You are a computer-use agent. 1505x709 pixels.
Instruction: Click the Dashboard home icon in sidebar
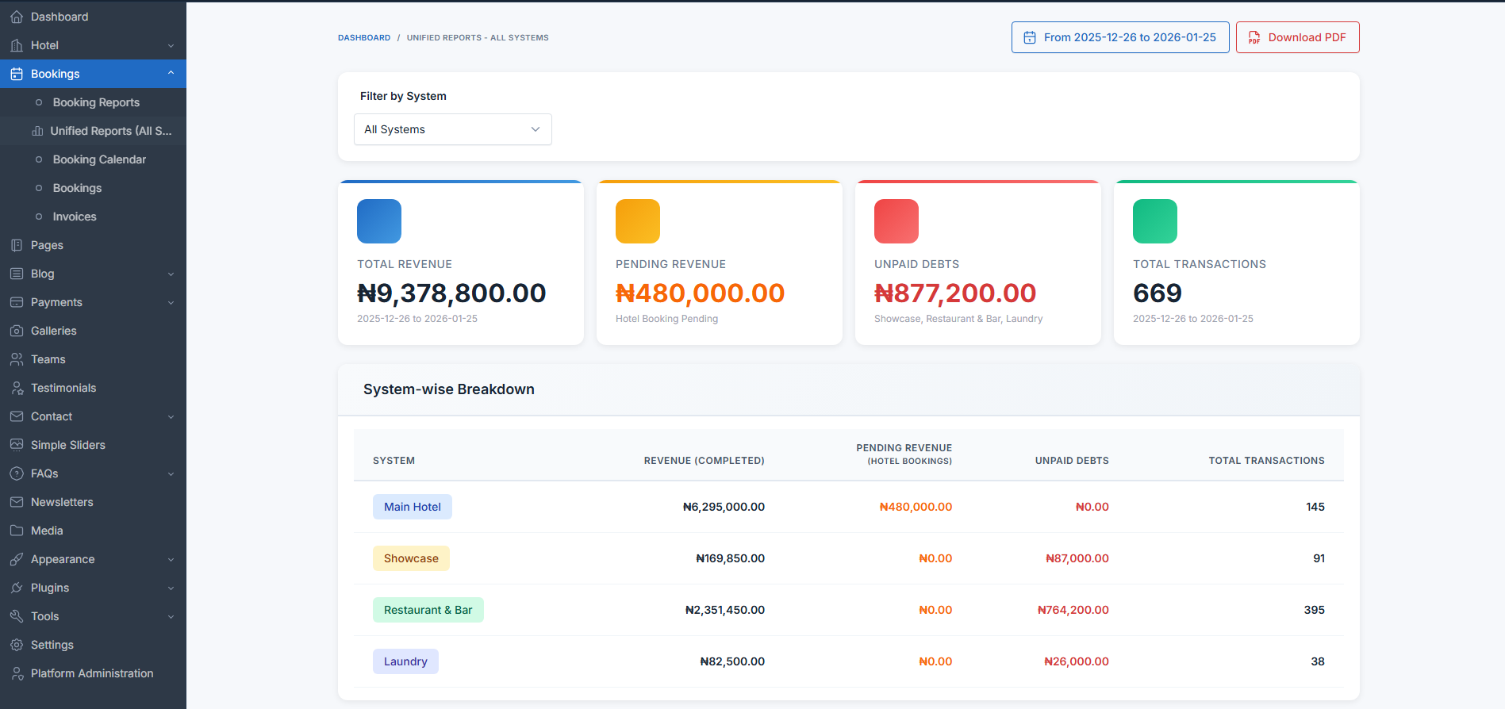coord(17,17)
